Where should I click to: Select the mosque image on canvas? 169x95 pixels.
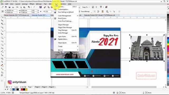click(x=147, y=48)
